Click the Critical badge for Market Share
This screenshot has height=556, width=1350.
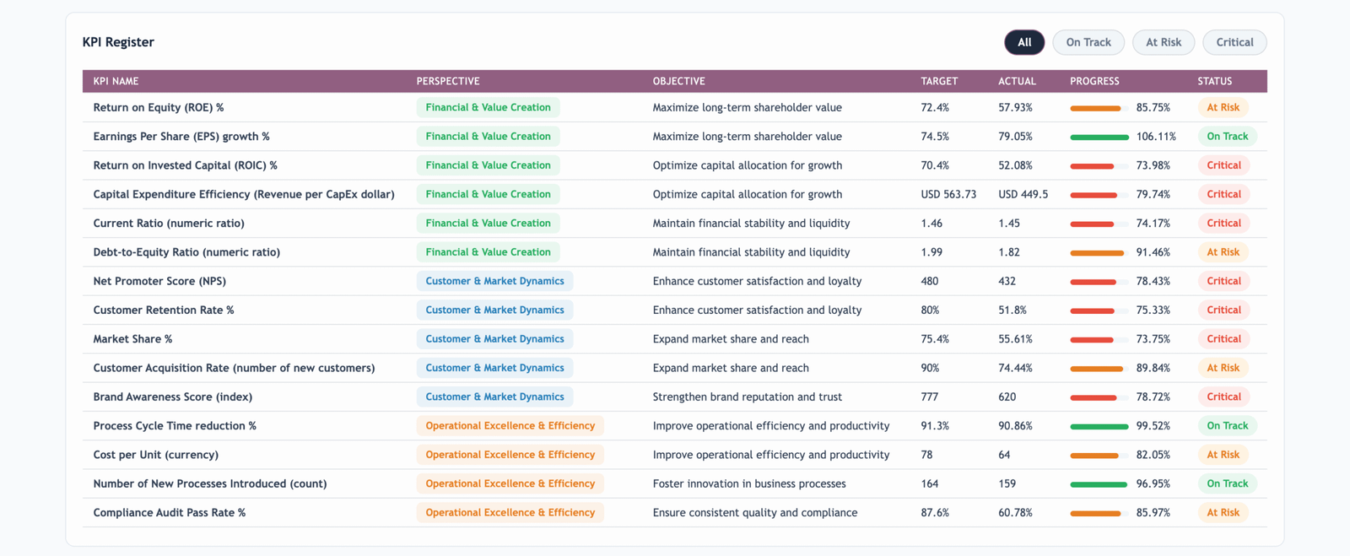[x=1223, y=339]
